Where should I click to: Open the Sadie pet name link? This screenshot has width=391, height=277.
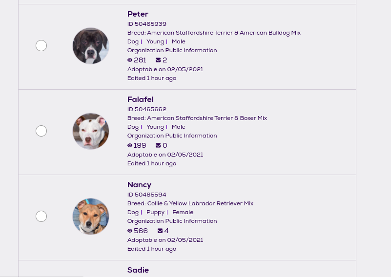[138, 270]
